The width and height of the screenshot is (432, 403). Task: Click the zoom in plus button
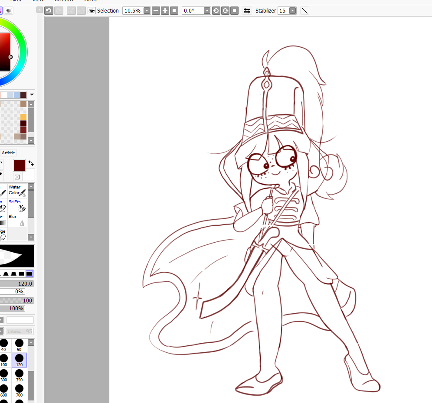point(165,10)
